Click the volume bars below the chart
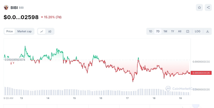 (97, 91)
